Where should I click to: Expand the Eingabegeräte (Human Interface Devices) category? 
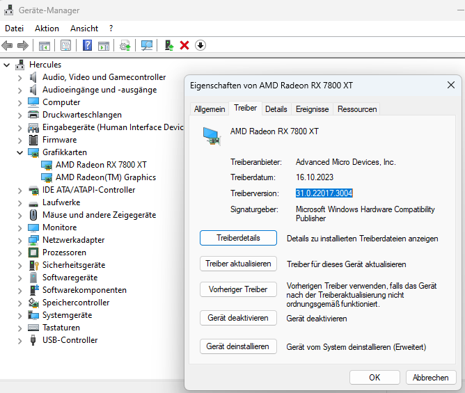pos(19,128)
